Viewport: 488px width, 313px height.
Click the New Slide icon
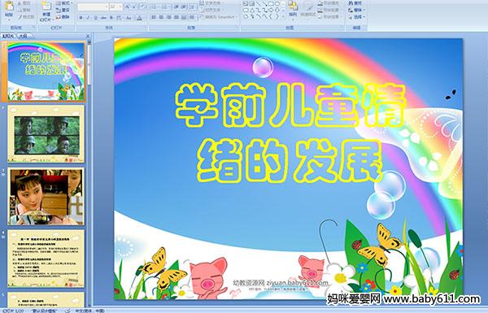[46, 7]
